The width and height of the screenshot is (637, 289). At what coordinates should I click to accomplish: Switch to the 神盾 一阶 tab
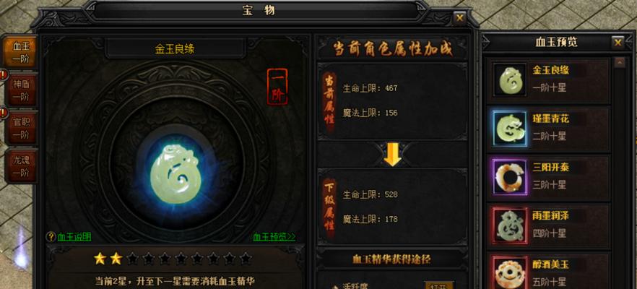21,90
